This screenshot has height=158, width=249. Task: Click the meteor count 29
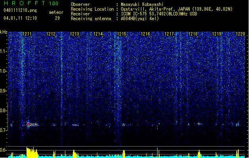pos(57,18)
